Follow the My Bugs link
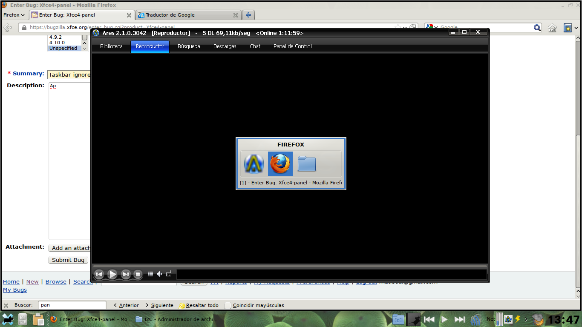The width and height of the screenshot is (582, 327). click(x=15, y=290)
